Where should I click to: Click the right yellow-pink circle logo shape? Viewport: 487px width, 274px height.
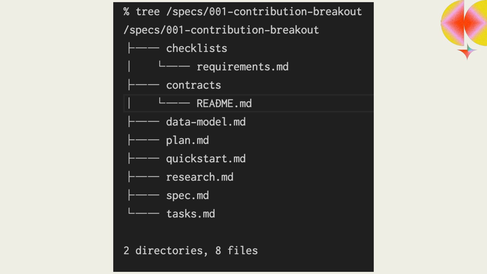coord(476,23)
